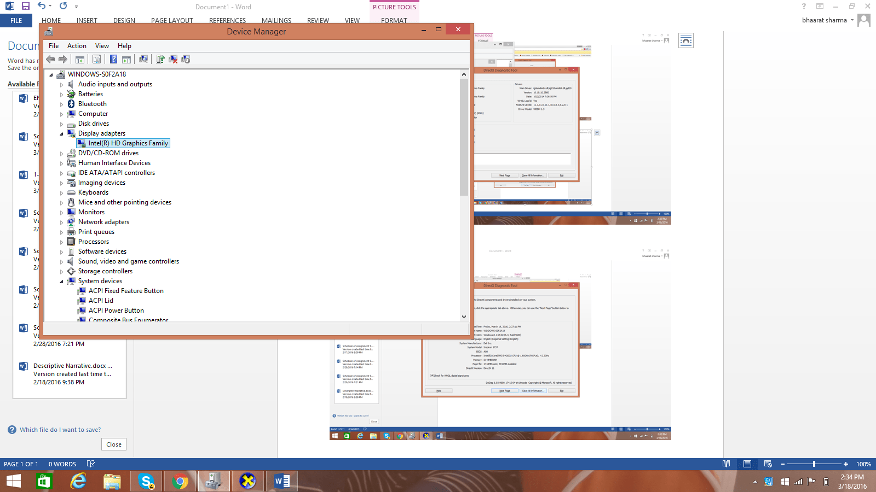
Task: Open File Explorer from the taskbar
Action: coord(112,481)
